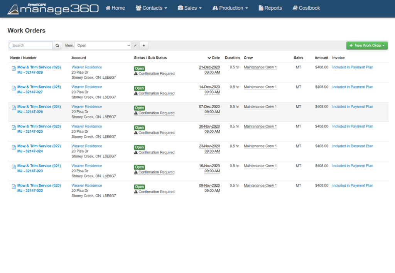Click the search magnifier icon

click(57, 45)
